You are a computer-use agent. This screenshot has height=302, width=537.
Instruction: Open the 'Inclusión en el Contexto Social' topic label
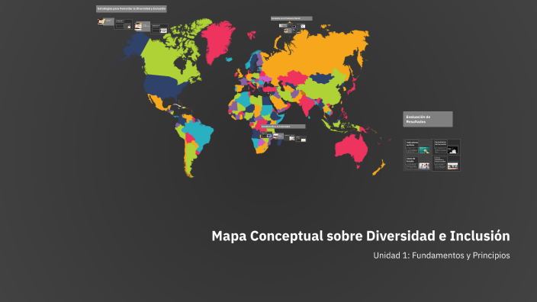coord(291,18)
